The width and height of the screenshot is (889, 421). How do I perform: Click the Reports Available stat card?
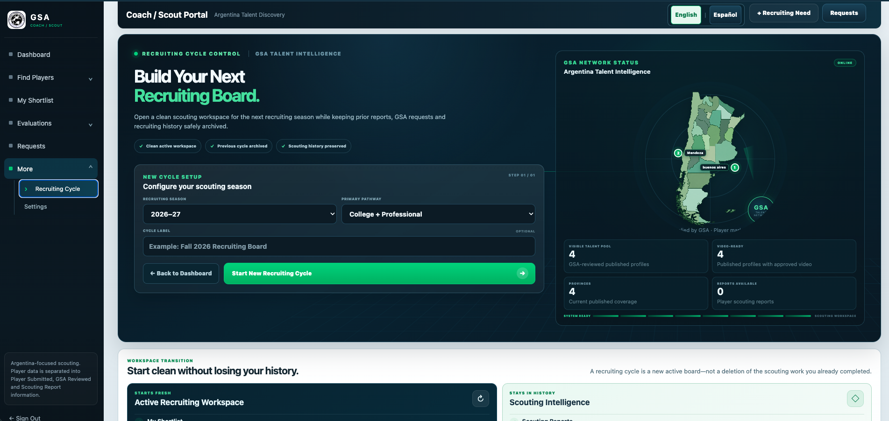(784, 294)
